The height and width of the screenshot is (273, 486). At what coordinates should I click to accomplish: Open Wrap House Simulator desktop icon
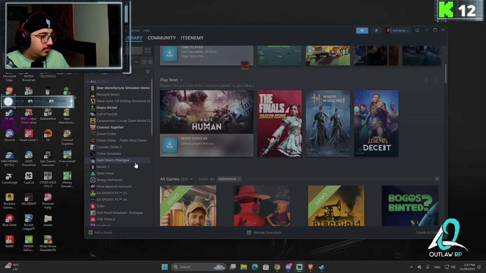coord(48,243)
